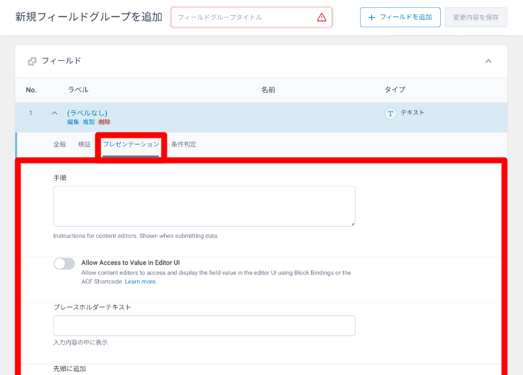
Task: Switch to the 全般 tab
Action: point(60,144)
